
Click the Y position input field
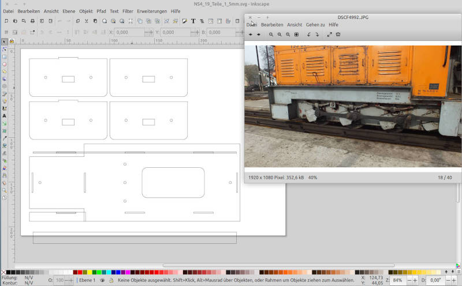[x=175, y=32]
